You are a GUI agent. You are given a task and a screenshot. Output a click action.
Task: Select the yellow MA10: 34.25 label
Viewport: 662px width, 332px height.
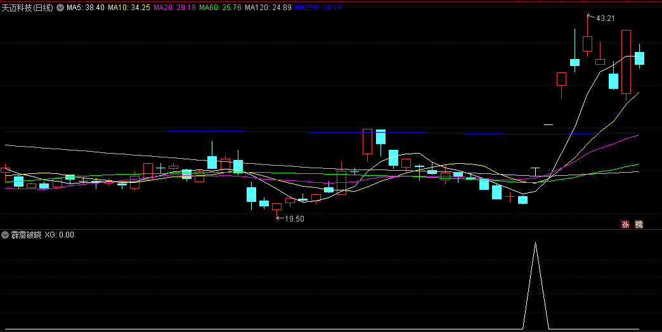click(129, 8)
